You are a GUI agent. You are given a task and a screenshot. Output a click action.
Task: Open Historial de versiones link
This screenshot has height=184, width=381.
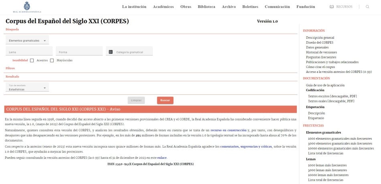321,52
